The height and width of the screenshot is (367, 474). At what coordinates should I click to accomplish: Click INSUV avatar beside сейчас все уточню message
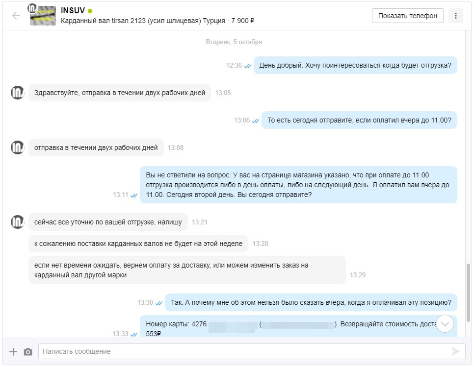(x=18, y=222)
